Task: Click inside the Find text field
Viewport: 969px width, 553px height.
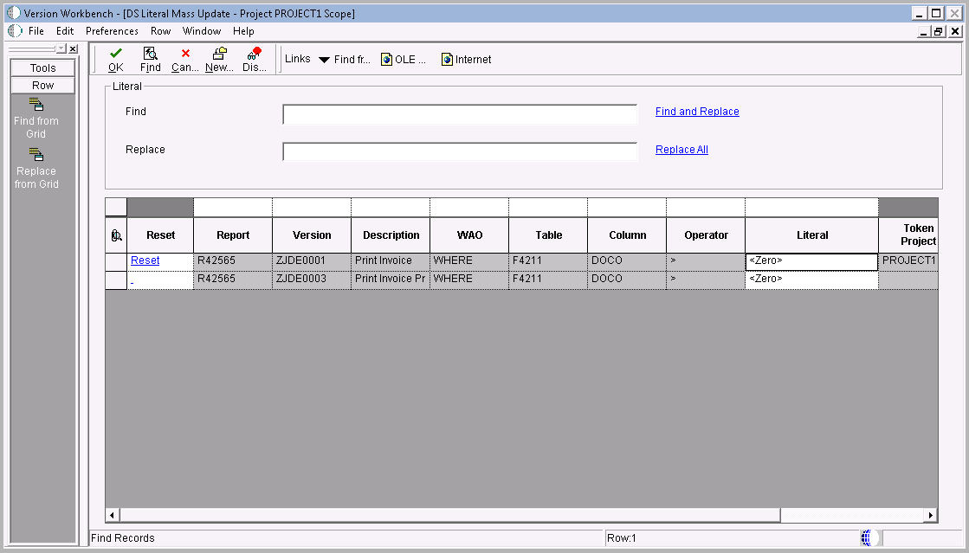Action: coord(459,113)
